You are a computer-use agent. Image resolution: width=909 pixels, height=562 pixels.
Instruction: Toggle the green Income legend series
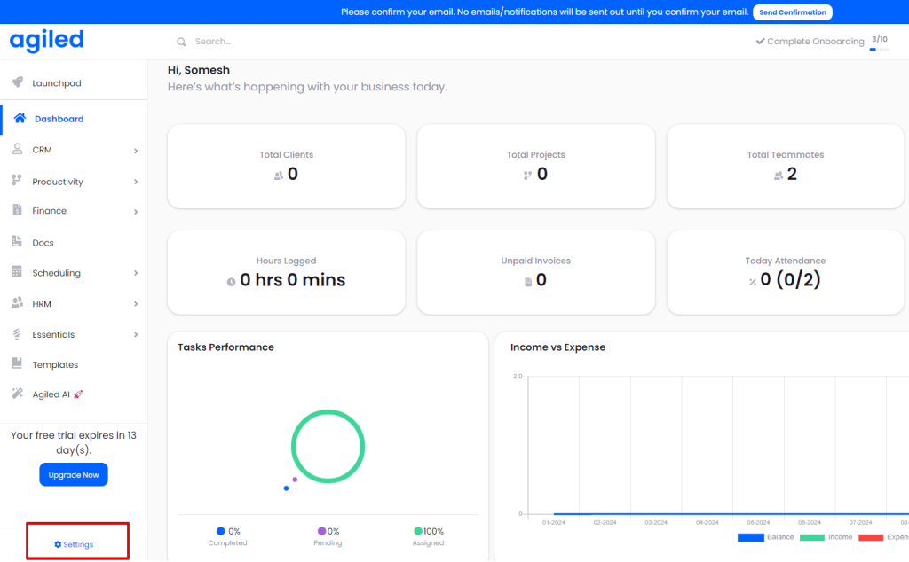click(812, 537)
